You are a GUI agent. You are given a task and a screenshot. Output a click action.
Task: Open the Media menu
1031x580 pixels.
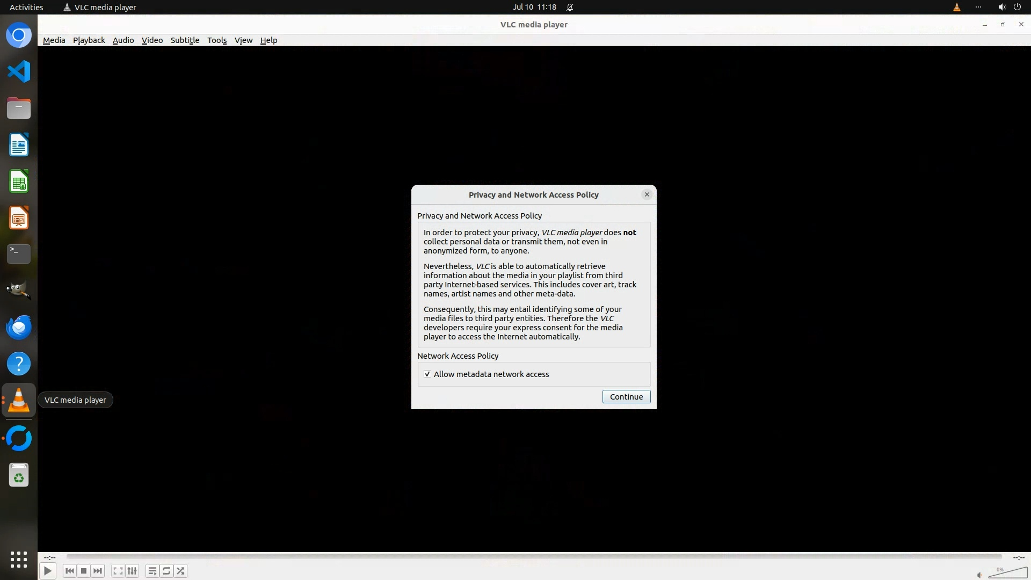tap(54, 40)
